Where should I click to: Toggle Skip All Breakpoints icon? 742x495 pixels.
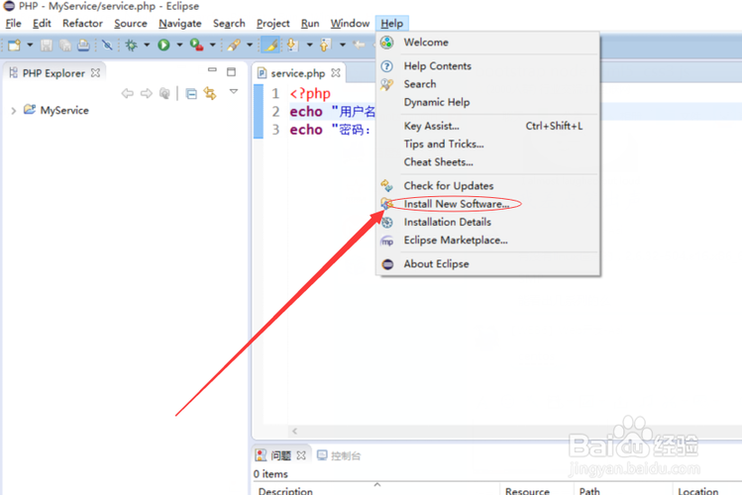point(107,45)
